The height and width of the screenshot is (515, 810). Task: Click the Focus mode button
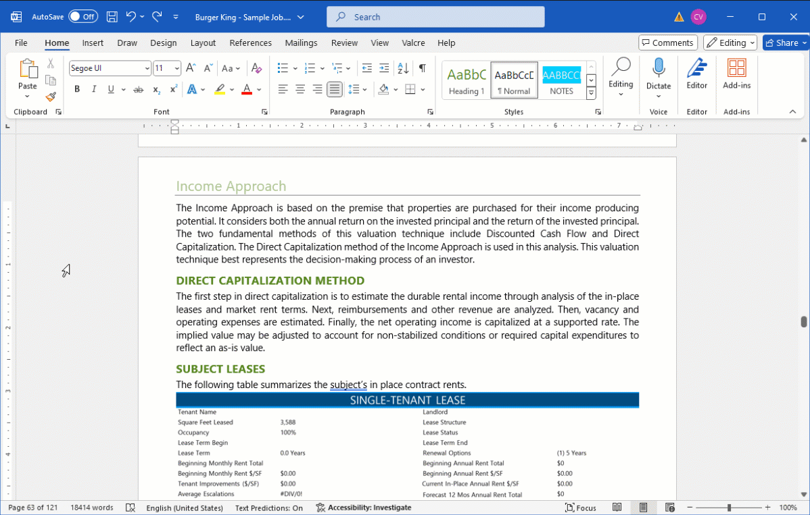coord(581,508)
